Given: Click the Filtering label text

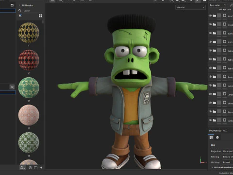Looking at the screenshot, I should 215,157.
